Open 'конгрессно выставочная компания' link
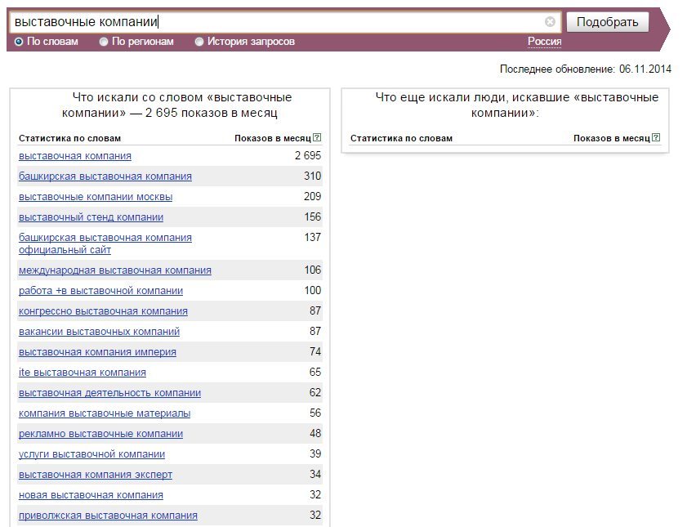The height and width of the screenshot is (527, 687). [x=103, y=311]
